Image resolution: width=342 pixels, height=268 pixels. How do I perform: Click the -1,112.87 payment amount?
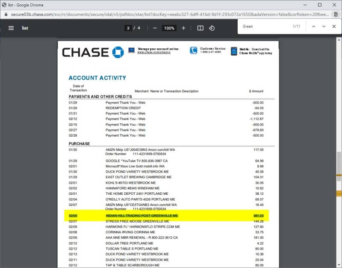pos(256,119)
